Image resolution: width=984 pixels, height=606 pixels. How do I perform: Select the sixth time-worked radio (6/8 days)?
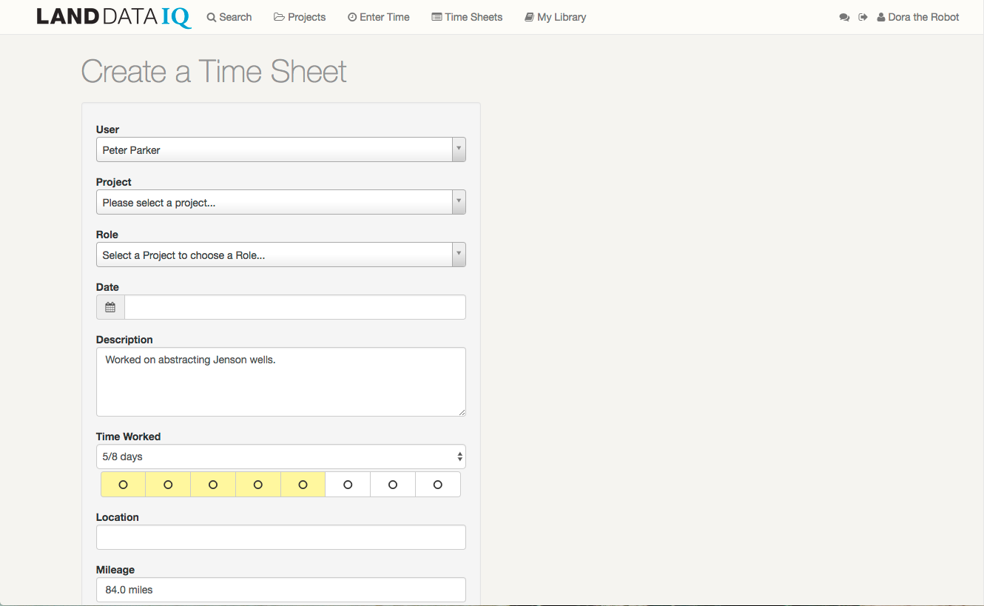[x=348, y=485]
